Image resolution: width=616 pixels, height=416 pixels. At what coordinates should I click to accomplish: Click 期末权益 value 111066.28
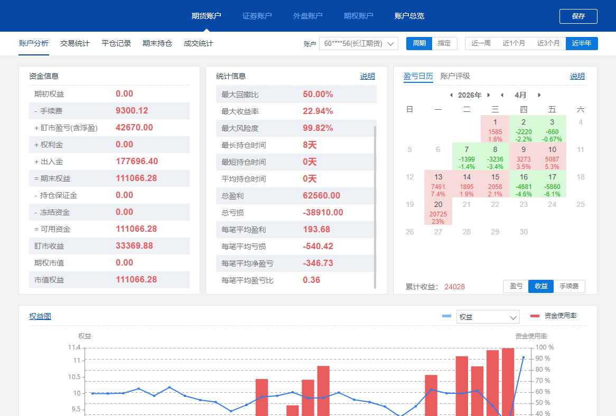[136, 178]
